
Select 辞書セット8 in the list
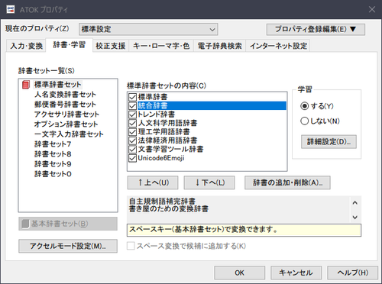(53, 154)
